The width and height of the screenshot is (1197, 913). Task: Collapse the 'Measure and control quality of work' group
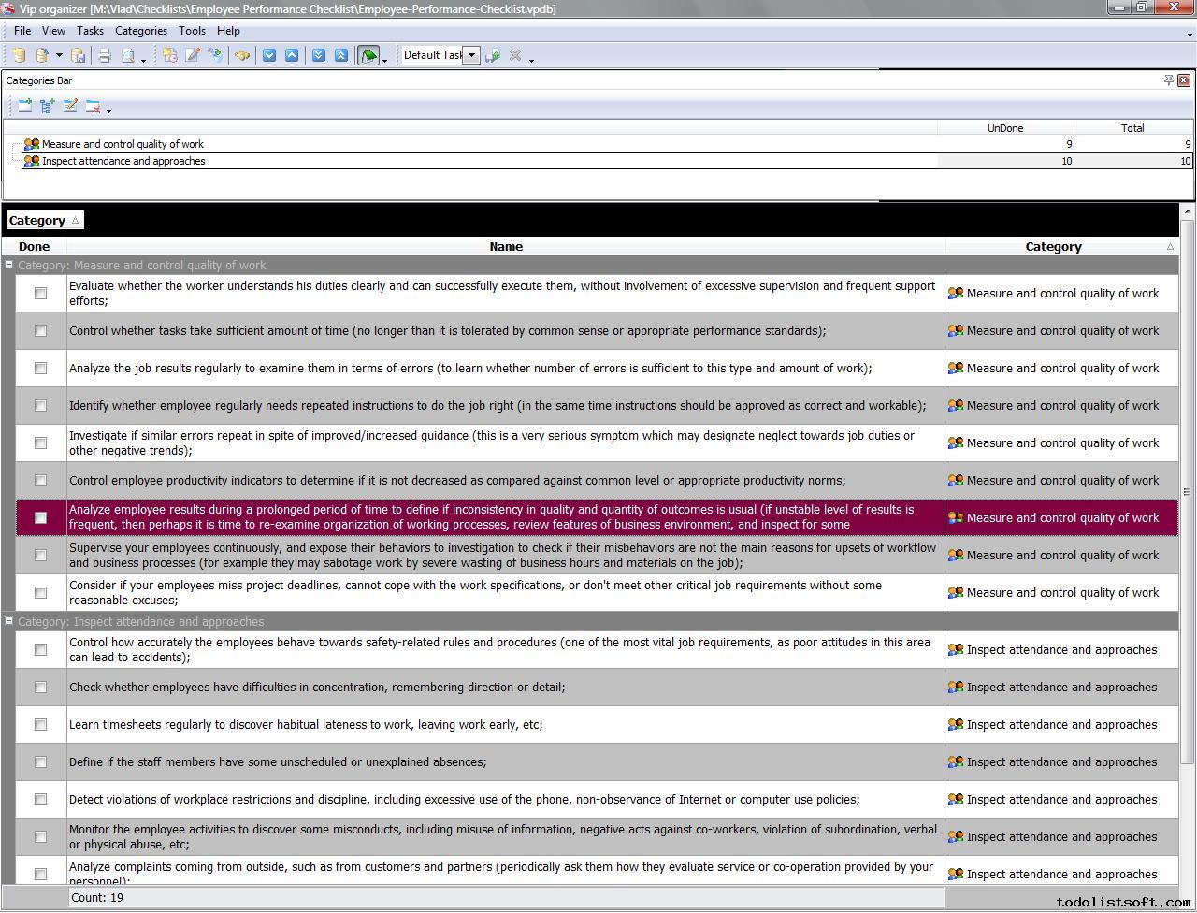click(9, 266)
